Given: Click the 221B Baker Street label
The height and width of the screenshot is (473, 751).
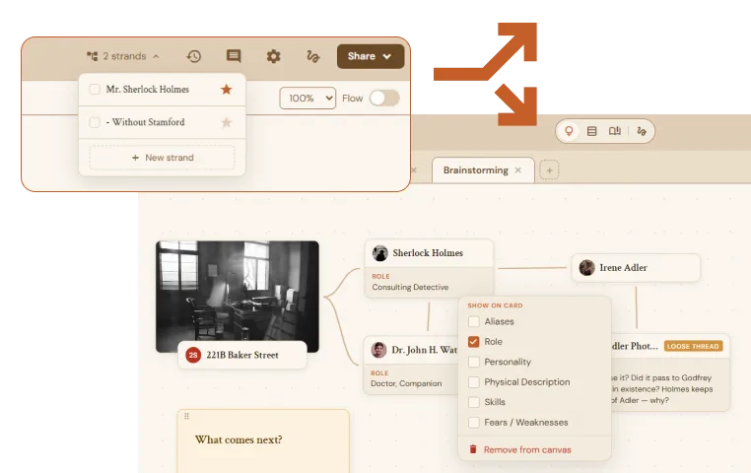Looking at the screenshot, I should (x=242, y=355).
